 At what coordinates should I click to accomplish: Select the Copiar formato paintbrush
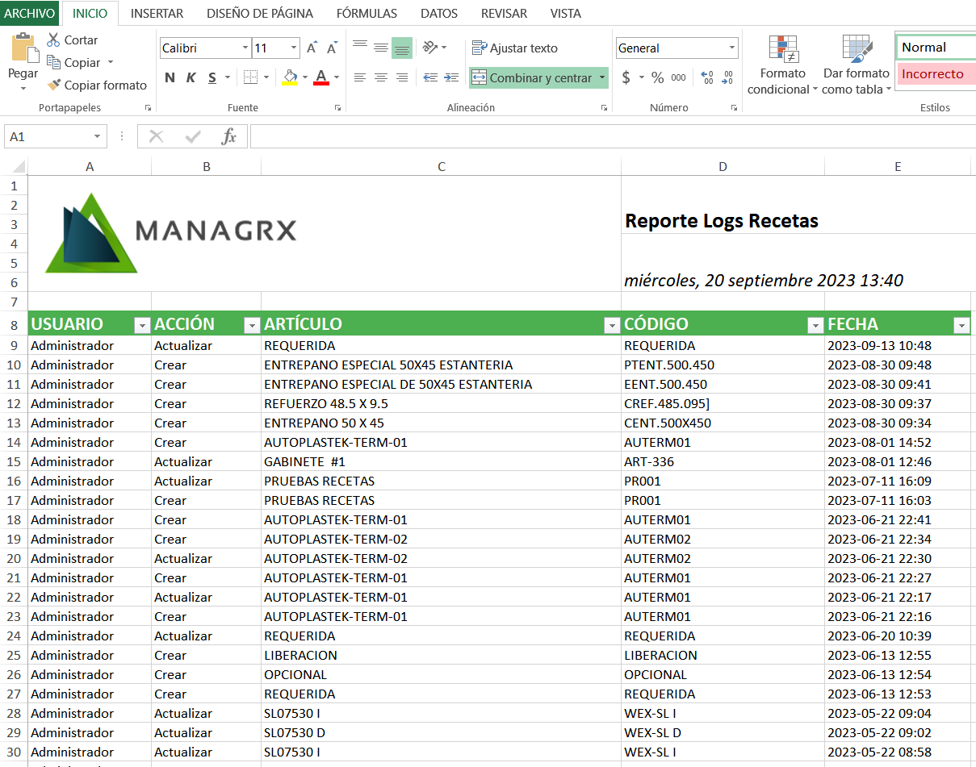coord(54,85)
